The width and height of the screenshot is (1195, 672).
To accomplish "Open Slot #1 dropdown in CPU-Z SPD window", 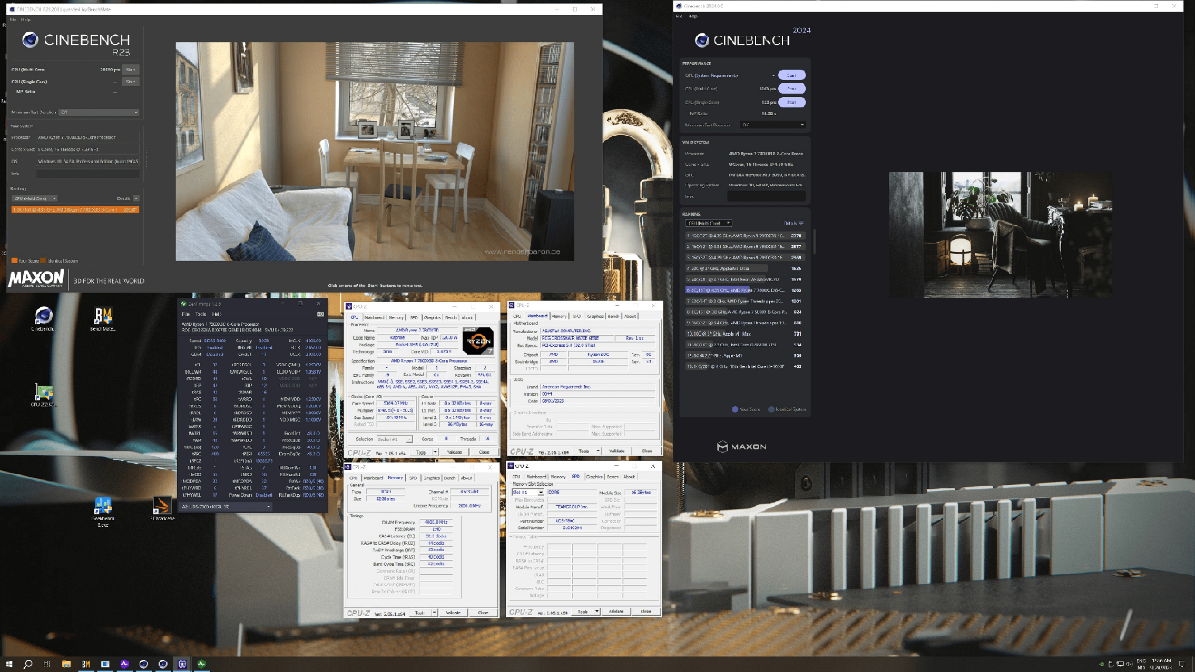I will coord(527,493).
